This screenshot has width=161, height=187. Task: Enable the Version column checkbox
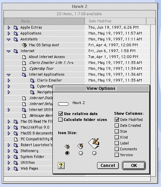click(117, 155)
